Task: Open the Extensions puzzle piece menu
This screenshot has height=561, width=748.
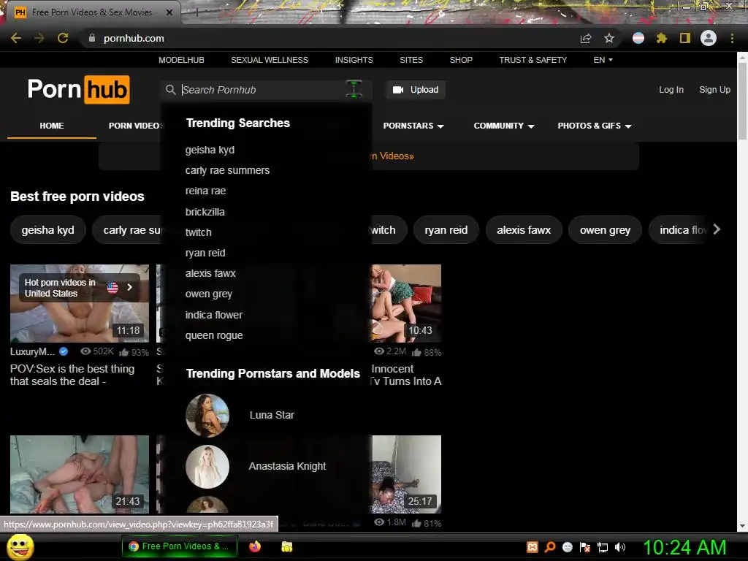Action: click(662, 38)
